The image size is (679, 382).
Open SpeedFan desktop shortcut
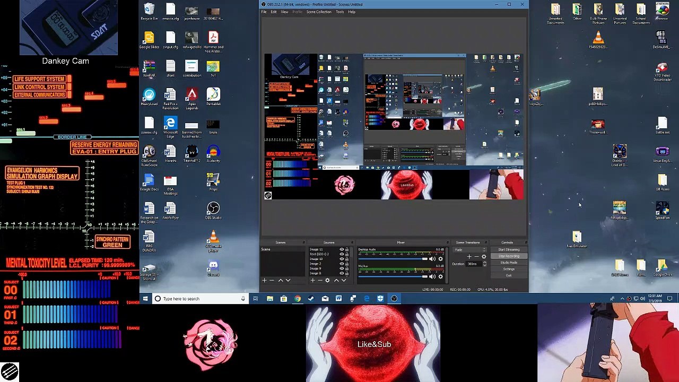click(662, 211)
